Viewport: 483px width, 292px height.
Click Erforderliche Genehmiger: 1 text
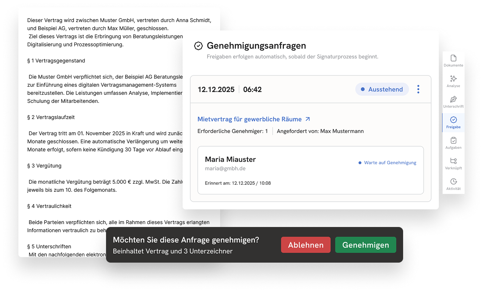click(x=233, y=131)
